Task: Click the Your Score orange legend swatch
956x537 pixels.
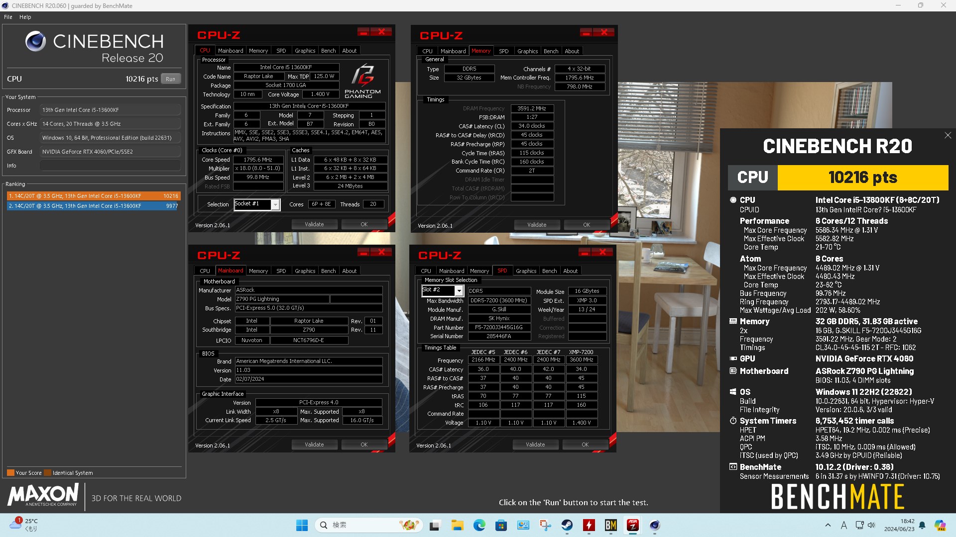Action: pyautogui.click(x=10, y=473)
